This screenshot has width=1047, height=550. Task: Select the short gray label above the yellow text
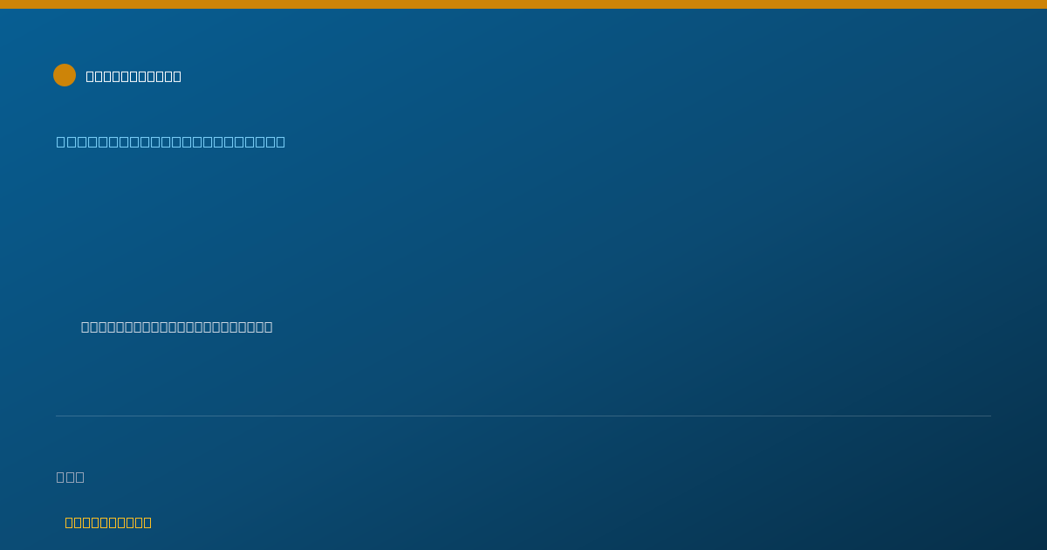[71, 477]
